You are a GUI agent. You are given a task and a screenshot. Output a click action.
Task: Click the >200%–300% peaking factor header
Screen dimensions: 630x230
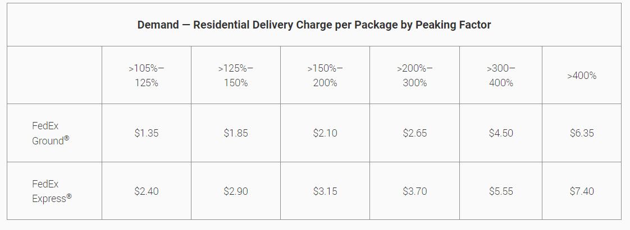[x=415, y=76]
